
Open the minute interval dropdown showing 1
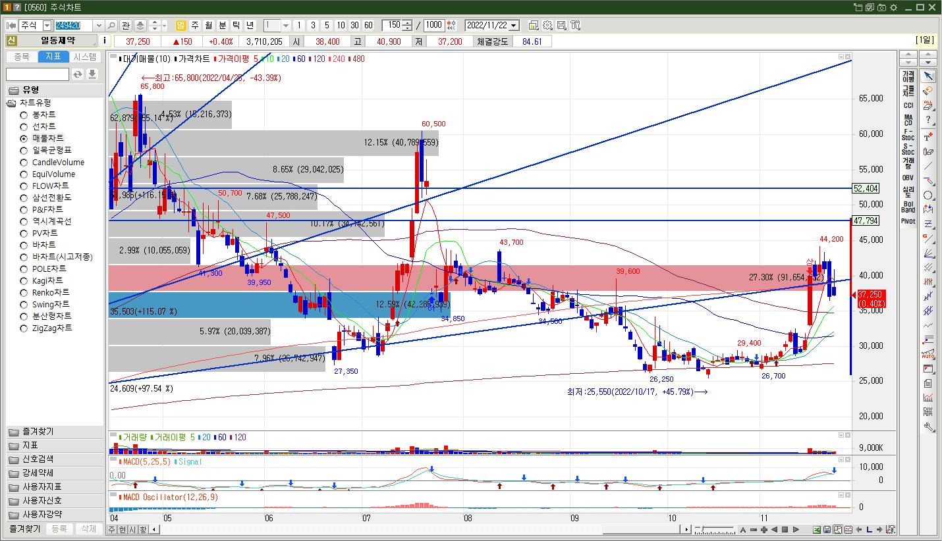(x=286, y=25)
